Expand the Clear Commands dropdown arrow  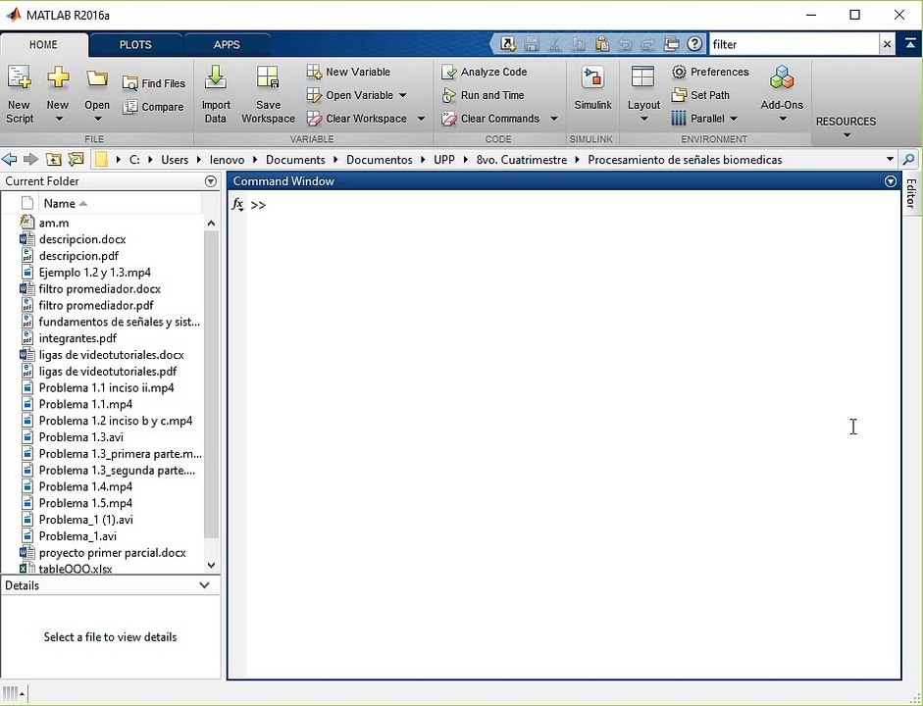coord(554,119)
